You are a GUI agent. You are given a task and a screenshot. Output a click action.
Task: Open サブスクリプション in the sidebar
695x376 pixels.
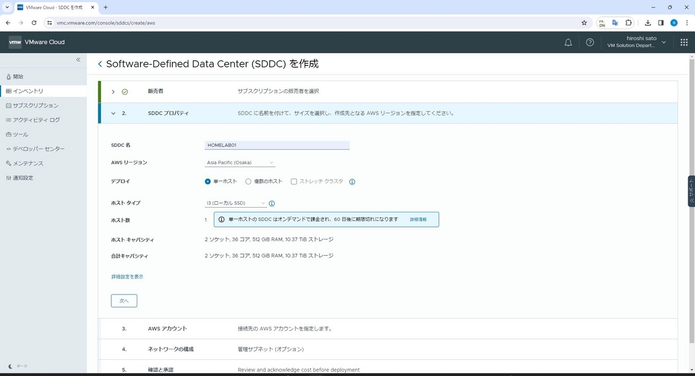[x=43, y=105]
